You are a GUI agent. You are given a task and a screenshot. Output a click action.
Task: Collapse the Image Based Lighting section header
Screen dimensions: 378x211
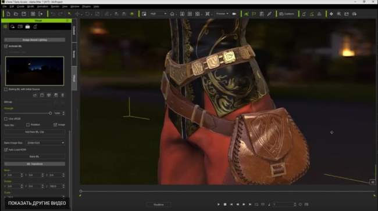35,40
